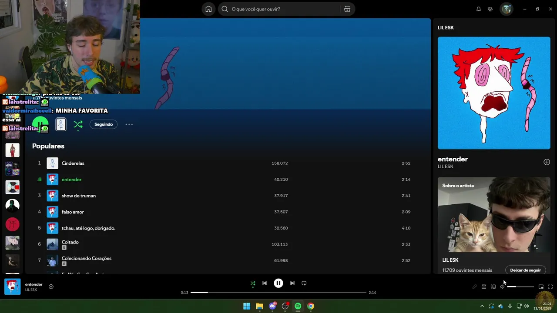Open the LIL ESK header link in right panel
The height and width of the screenshot is (313, 557).
[x=446, y=27]
